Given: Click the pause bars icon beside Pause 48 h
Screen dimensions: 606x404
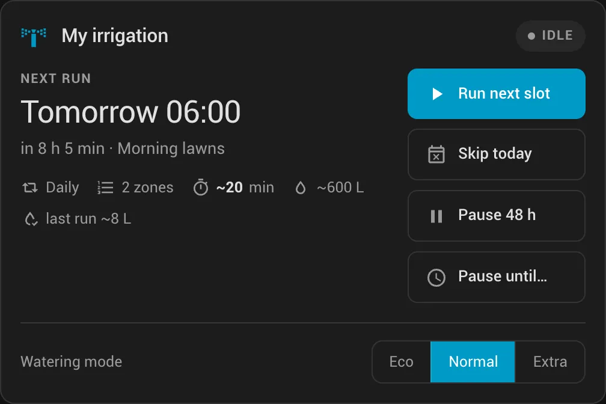Looking at the screenshot, I should (x=436, y=216).
